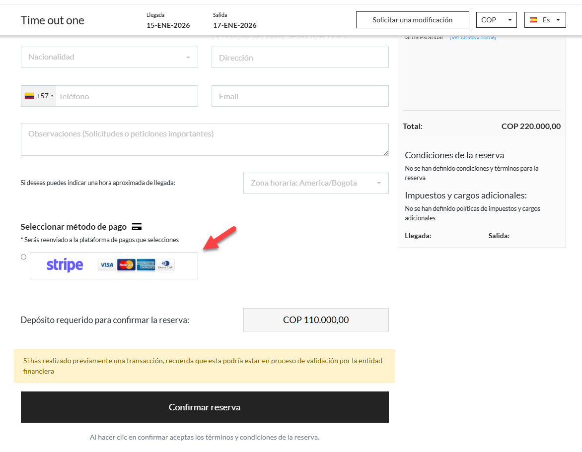Expand the Nacionalidad dropdown
Image resolution: width=582 pixels, height=452 pixels.
109,57
